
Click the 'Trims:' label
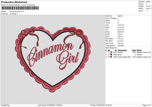[x=108, y=23]
